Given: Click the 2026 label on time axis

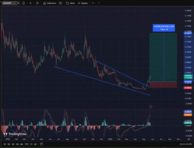Looking at the screenshot, I should 110,139.
